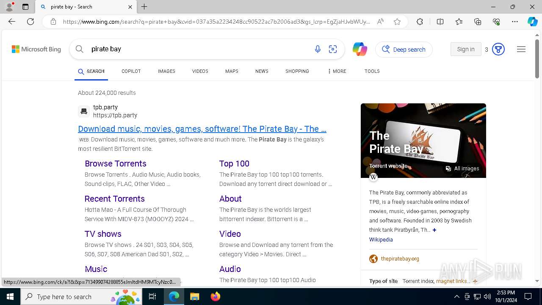Click the Windows taskbar search box

click(x=81, y=297)
